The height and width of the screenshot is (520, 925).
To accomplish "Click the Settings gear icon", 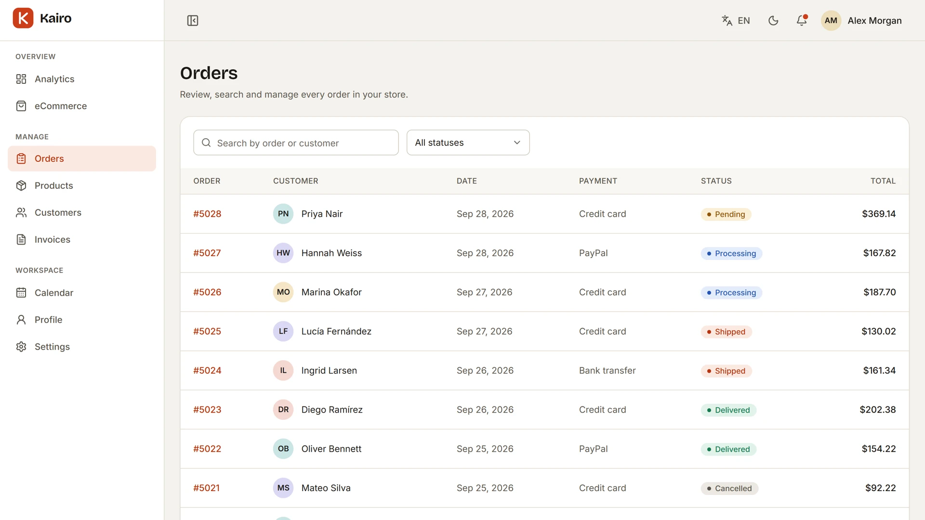I will (x=21, y=347).
